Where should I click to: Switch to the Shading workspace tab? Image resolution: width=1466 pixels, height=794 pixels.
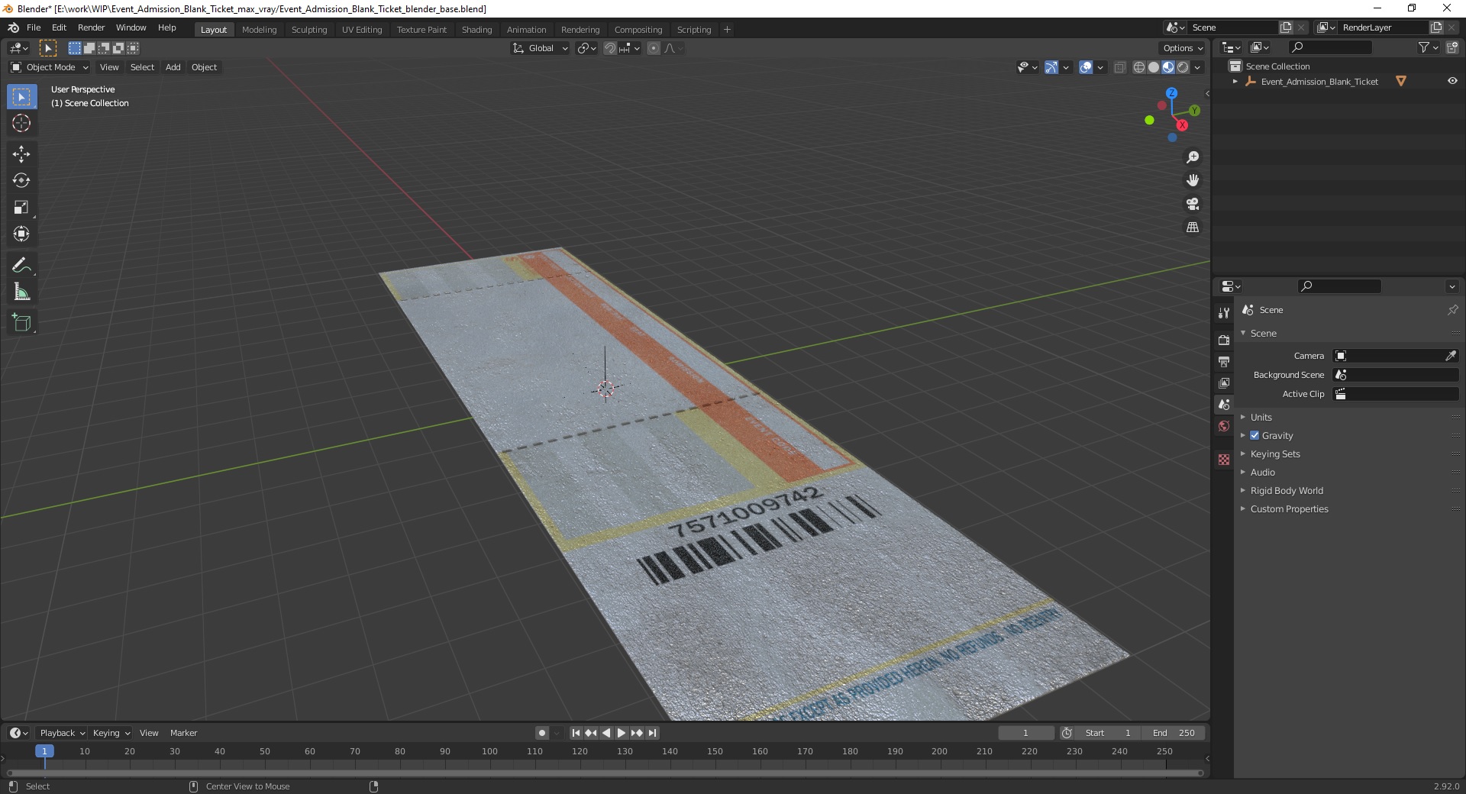(476, 29)
